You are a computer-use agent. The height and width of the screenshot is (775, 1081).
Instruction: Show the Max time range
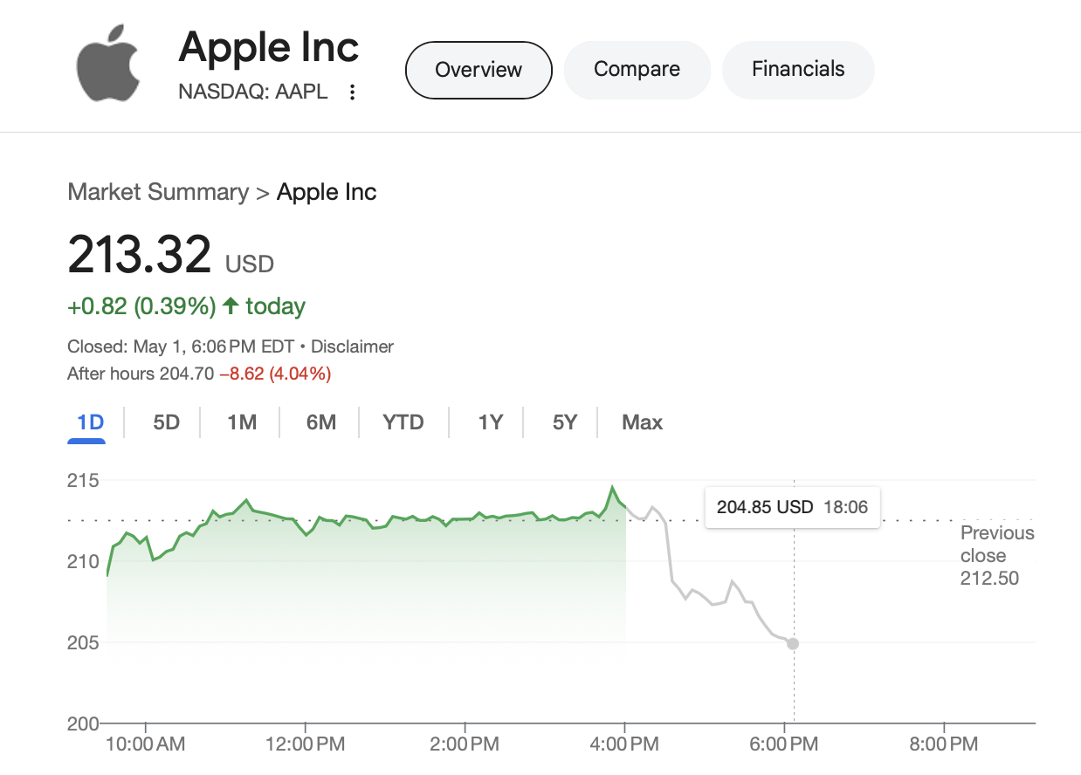643,422
